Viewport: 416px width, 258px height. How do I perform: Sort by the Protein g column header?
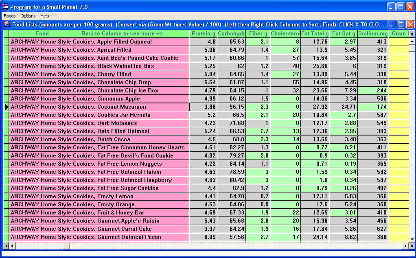point(203,34)
